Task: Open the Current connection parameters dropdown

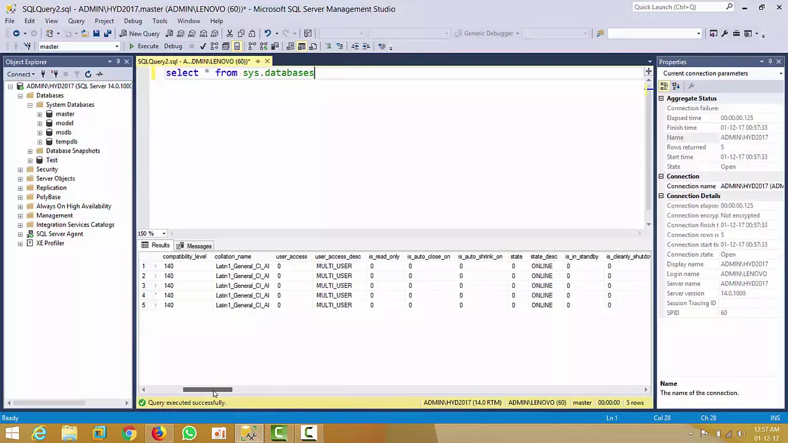Action: [781, 73]
